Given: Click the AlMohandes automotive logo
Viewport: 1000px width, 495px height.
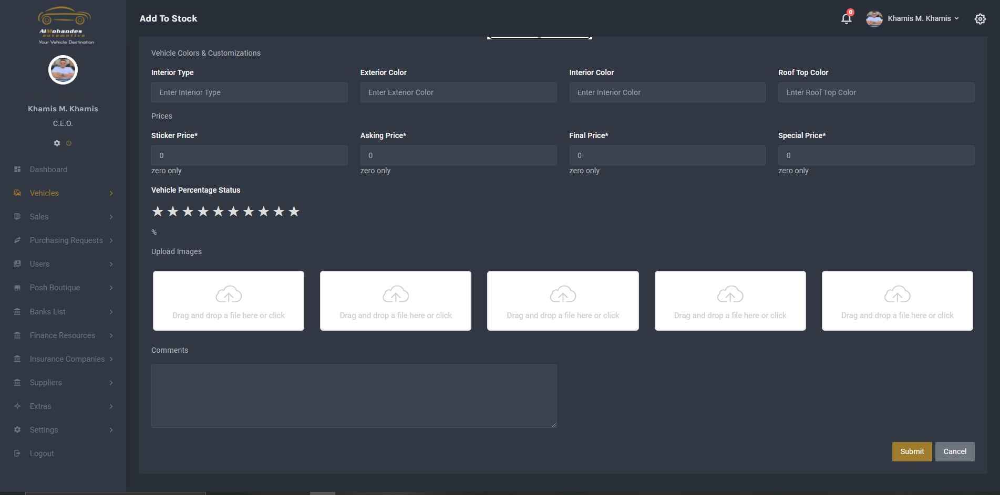Looking at the screenshot, I should [66, 25].
